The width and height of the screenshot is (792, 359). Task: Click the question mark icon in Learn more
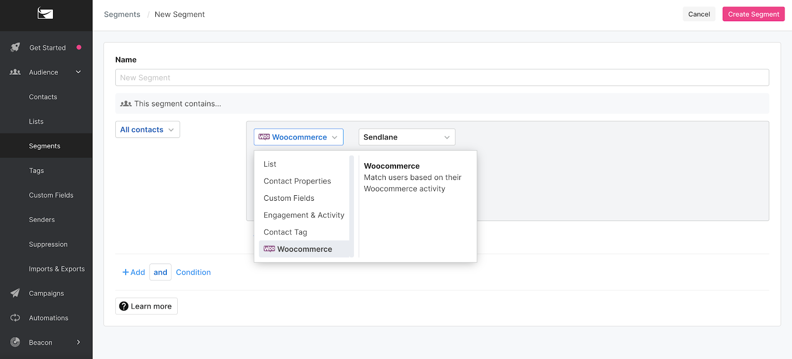[x=124, y=306]
